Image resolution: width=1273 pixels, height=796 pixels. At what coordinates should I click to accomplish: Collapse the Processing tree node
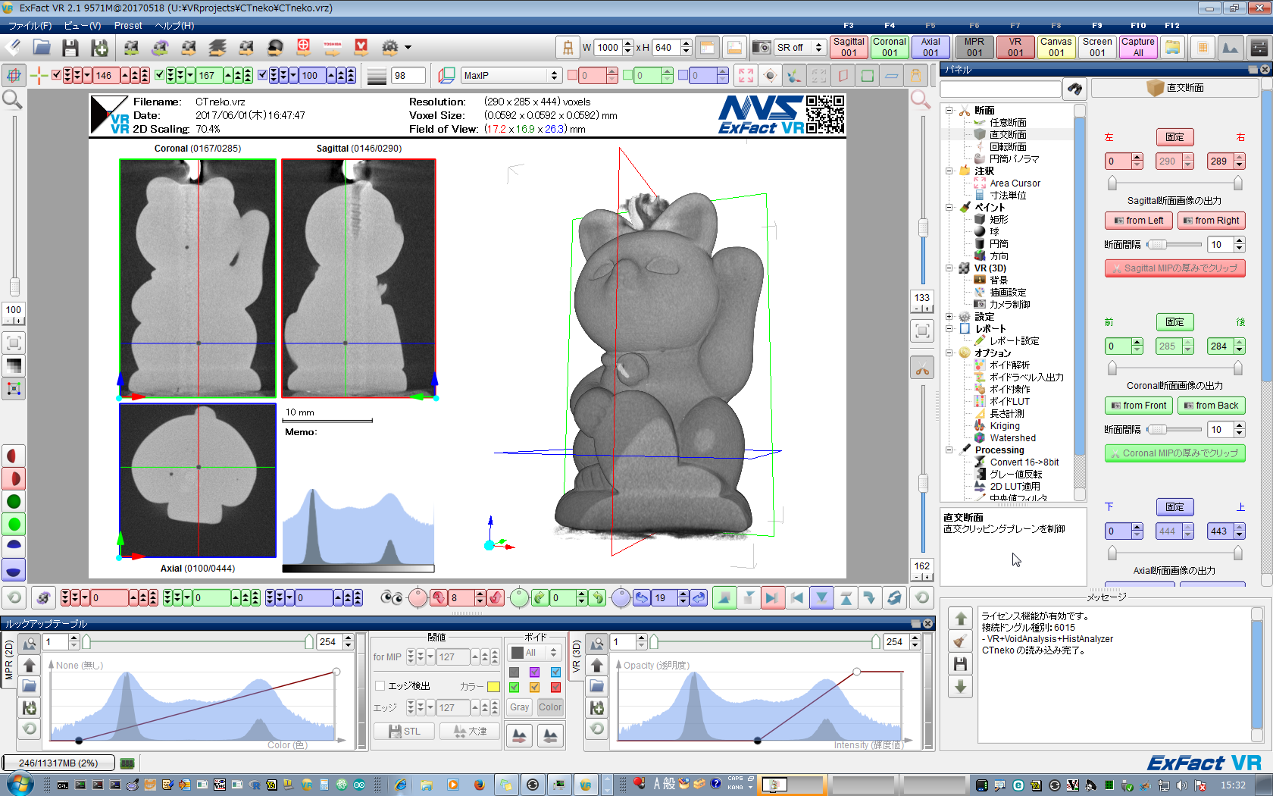pyautogui.click(x=949, y=450)
